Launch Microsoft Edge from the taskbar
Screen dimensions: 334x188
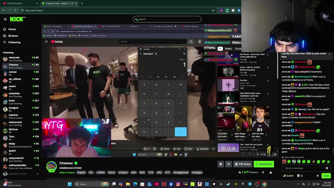pyautogui.click(x=135, y=184)
